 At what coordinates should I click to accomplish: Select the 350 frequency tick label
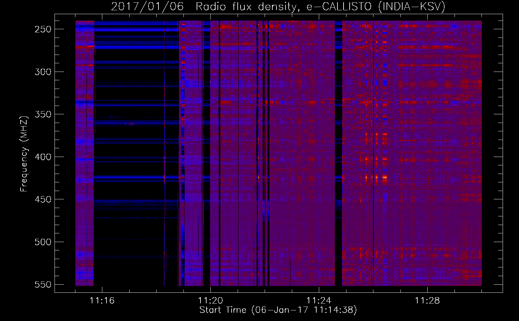[x=43, y=114]
